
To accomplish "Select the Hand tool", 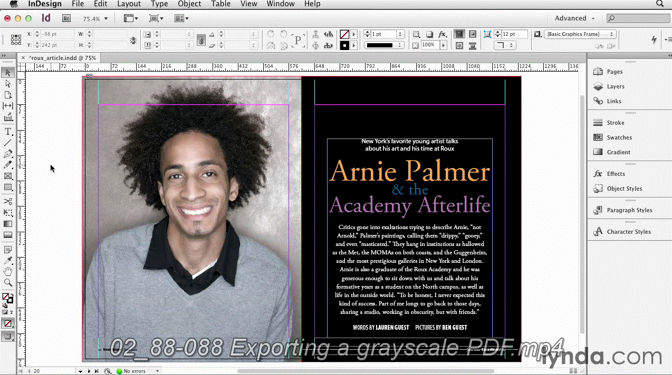I will [8, 271].
